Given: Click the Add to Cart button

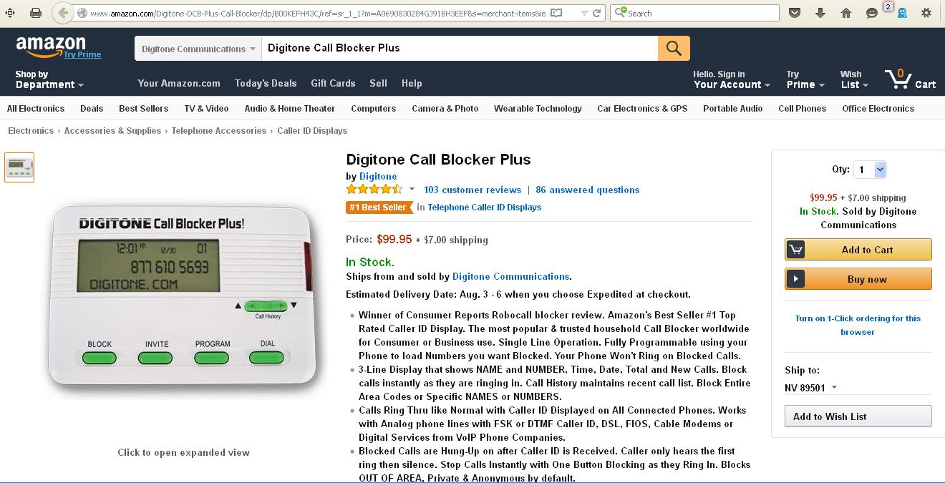Looking at the screenshot, I should [858, 250].
